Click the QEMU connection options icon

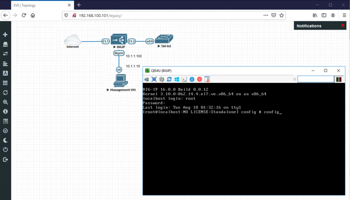(x=146, y=79)
